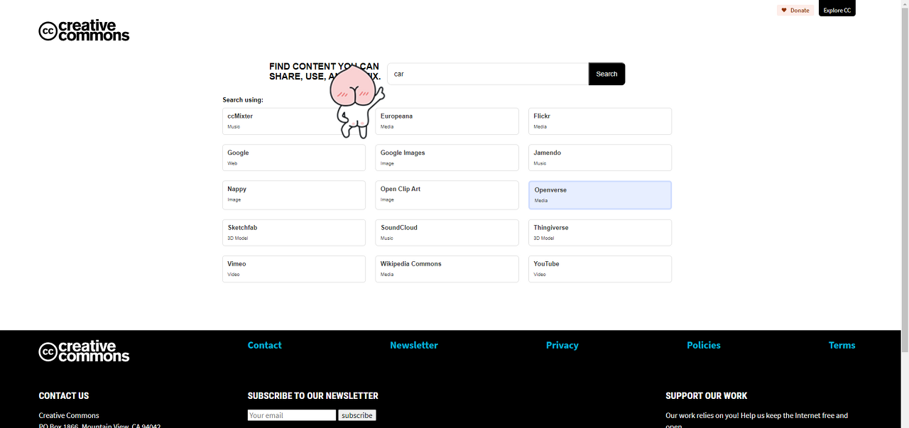Viewport: 909px width, 428px height.
Task: Select Thingiverse 3D Model source
Action: click(600, 233)
